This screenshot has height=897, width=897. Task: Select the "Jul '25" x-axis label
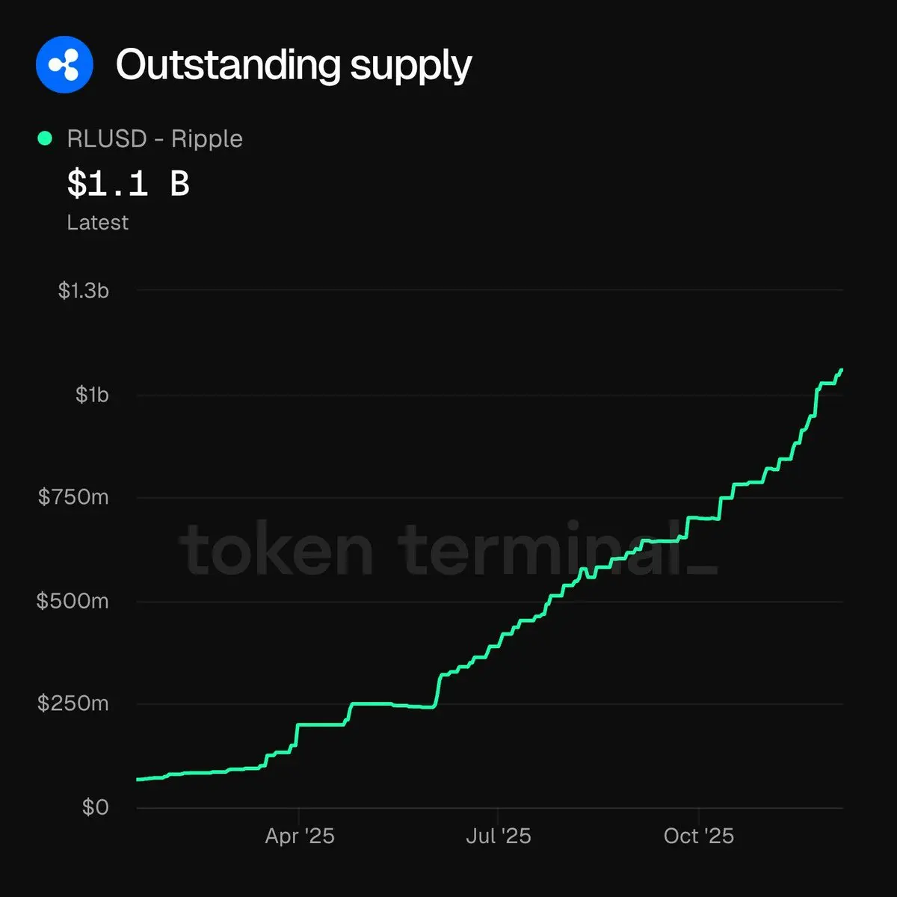click(x=498, y=836)
